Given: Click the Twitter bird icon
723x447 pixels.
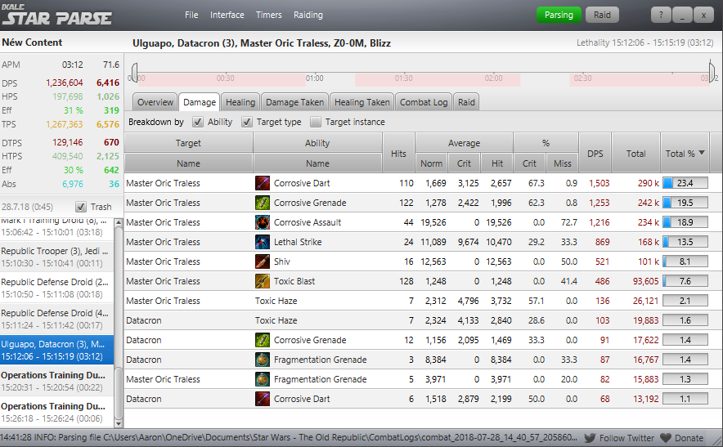Looking at the screenshot, I should [x=590, y=438].
